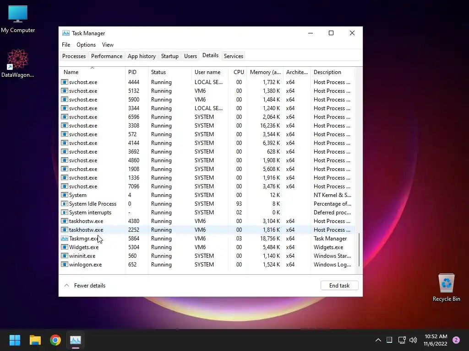Minimize the Task Manager window
Image resolution: width=469 pixels, height=351 pixels.
[311, 33]
